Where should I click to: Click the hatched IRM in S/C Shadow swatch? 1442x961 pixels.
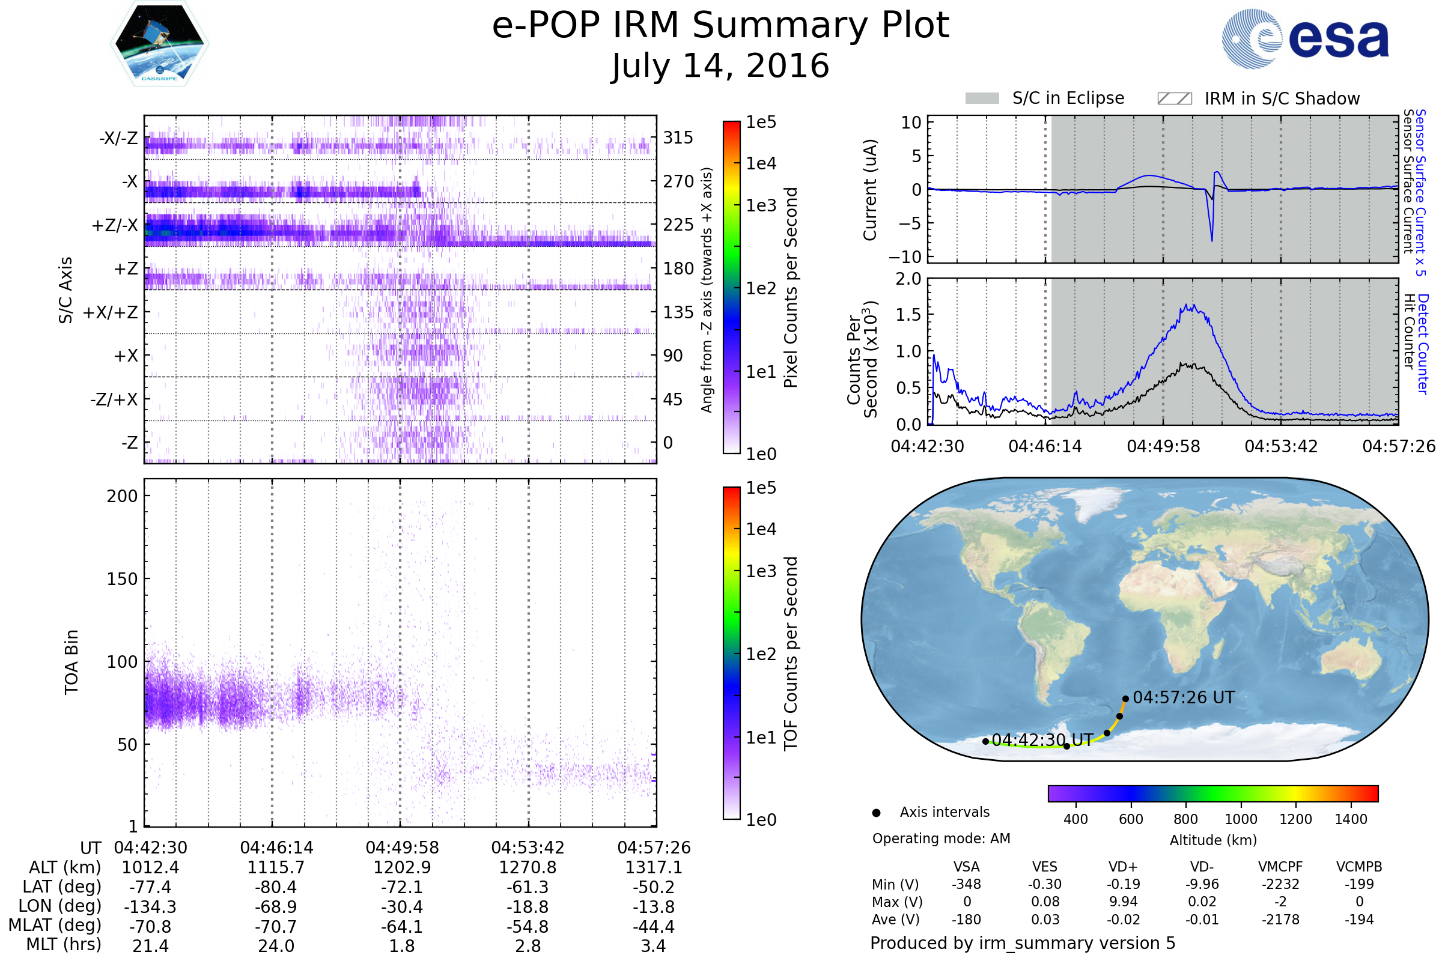click(x=1174, y=99)
